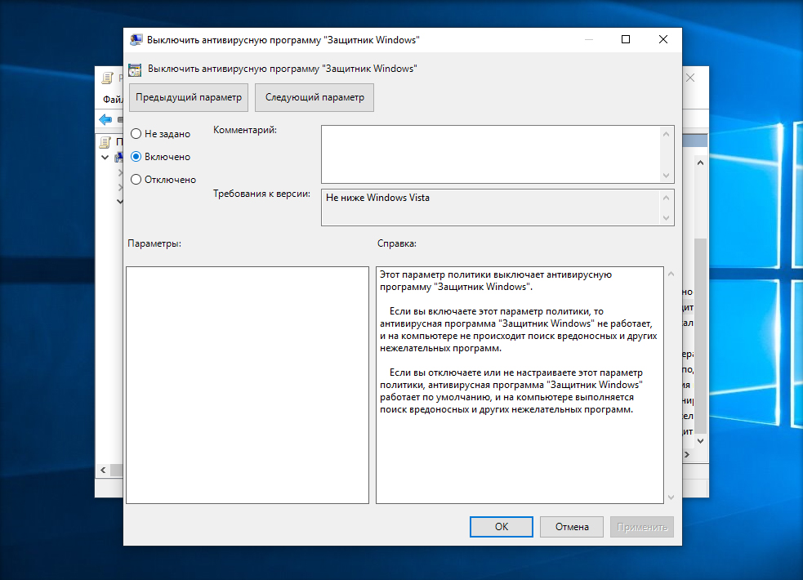Click the editor's vertical scrollbar thumb
The image size is (803, 580).
point(701,335)
